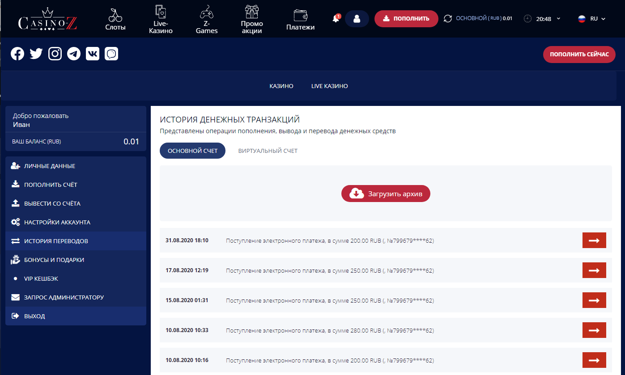Open the Instagram page icon
The height and width of the screenshot is (375, 625).
pyautogui.click(x=55, y=54)
